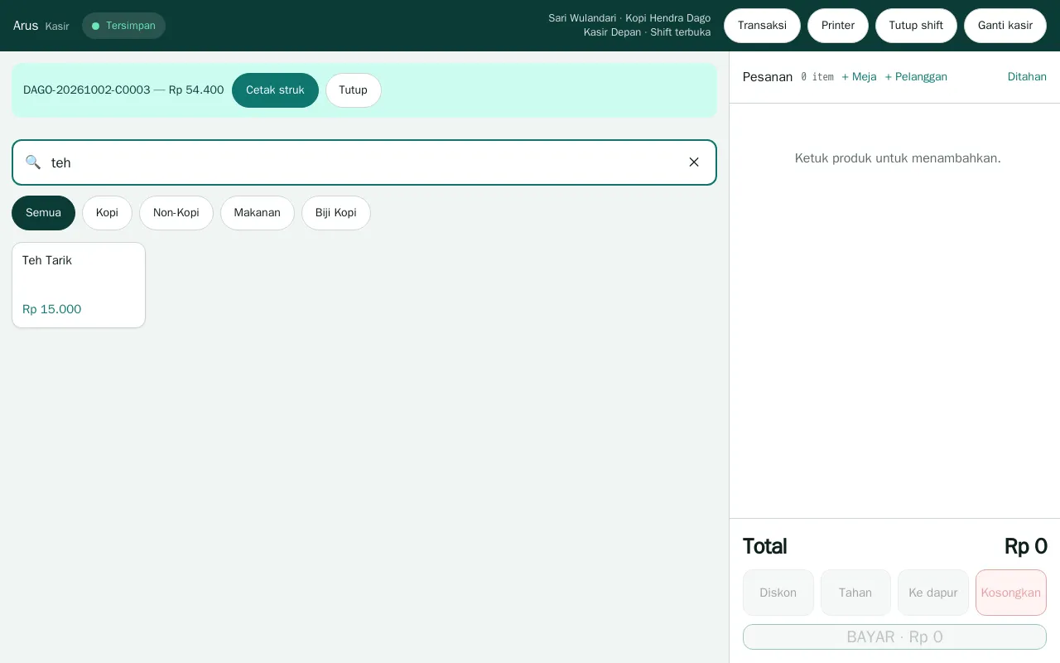Print receipt with Cetak struk
Screen dimensions: 1060x663
click(275, 90)
